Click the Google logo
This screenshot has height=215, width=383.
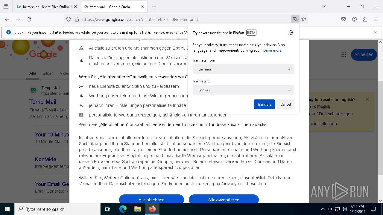[43, 54]
